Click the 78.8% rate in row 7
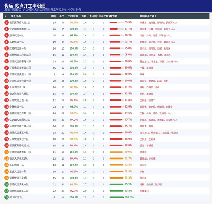This screenshot has height=204, width=212. coord(128,61)
